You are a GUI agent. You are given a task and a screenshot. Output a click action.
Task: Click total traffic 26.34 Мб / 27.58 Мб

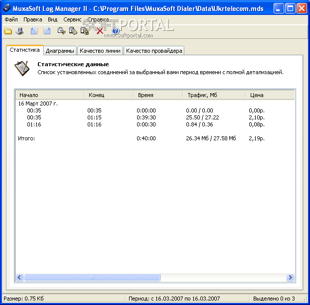[211, 138]
